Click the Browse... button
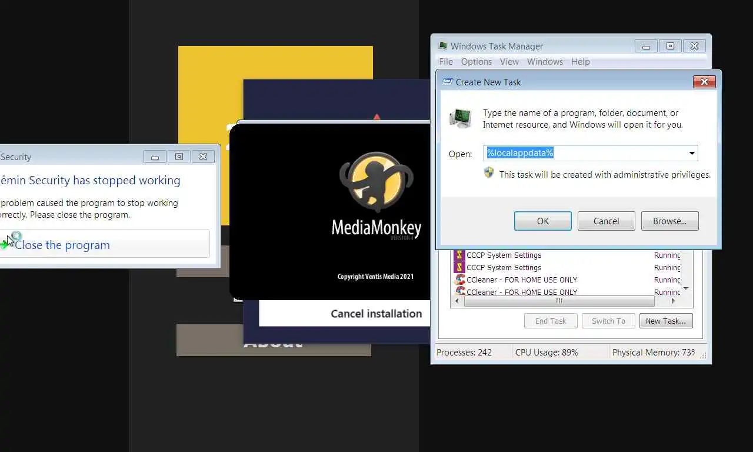 tap(669, 221)
